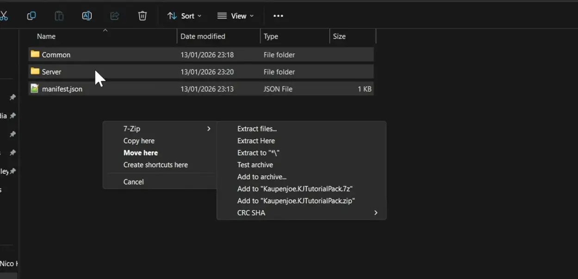Sort by Date modified column header
The image size is (578, 279).
(x=203, y=36)
